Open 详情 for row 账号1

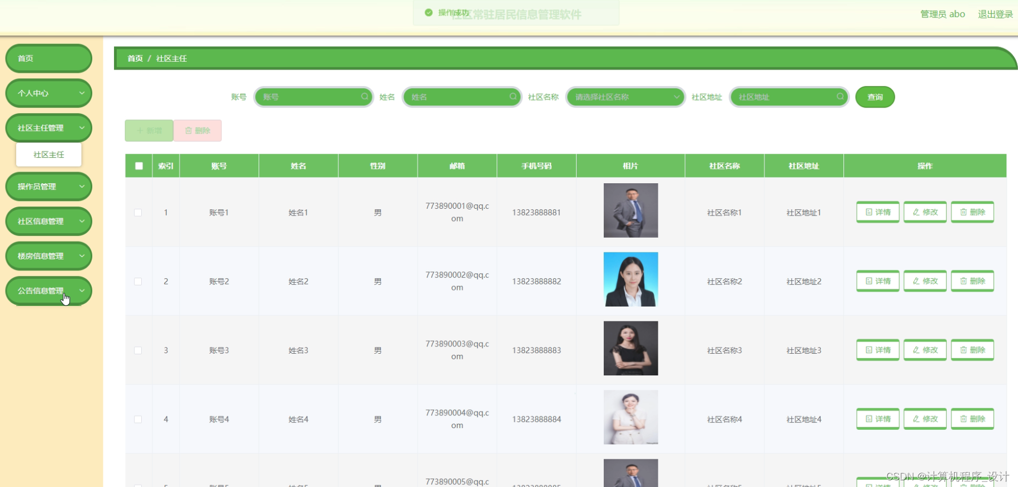pos(878,212)
